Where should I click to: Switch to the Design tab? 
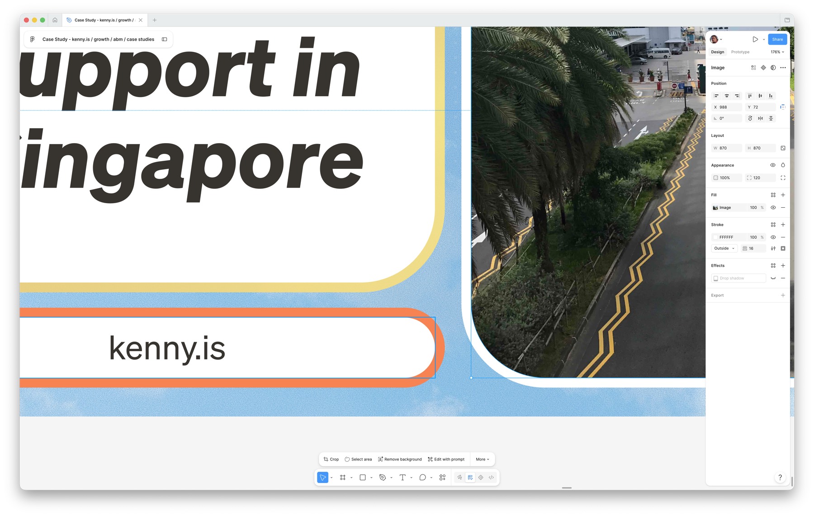(718, 52)
